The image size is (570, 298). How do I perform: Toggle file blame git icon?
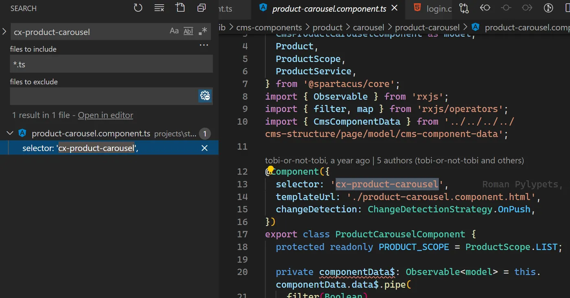[x=548, y=8]
